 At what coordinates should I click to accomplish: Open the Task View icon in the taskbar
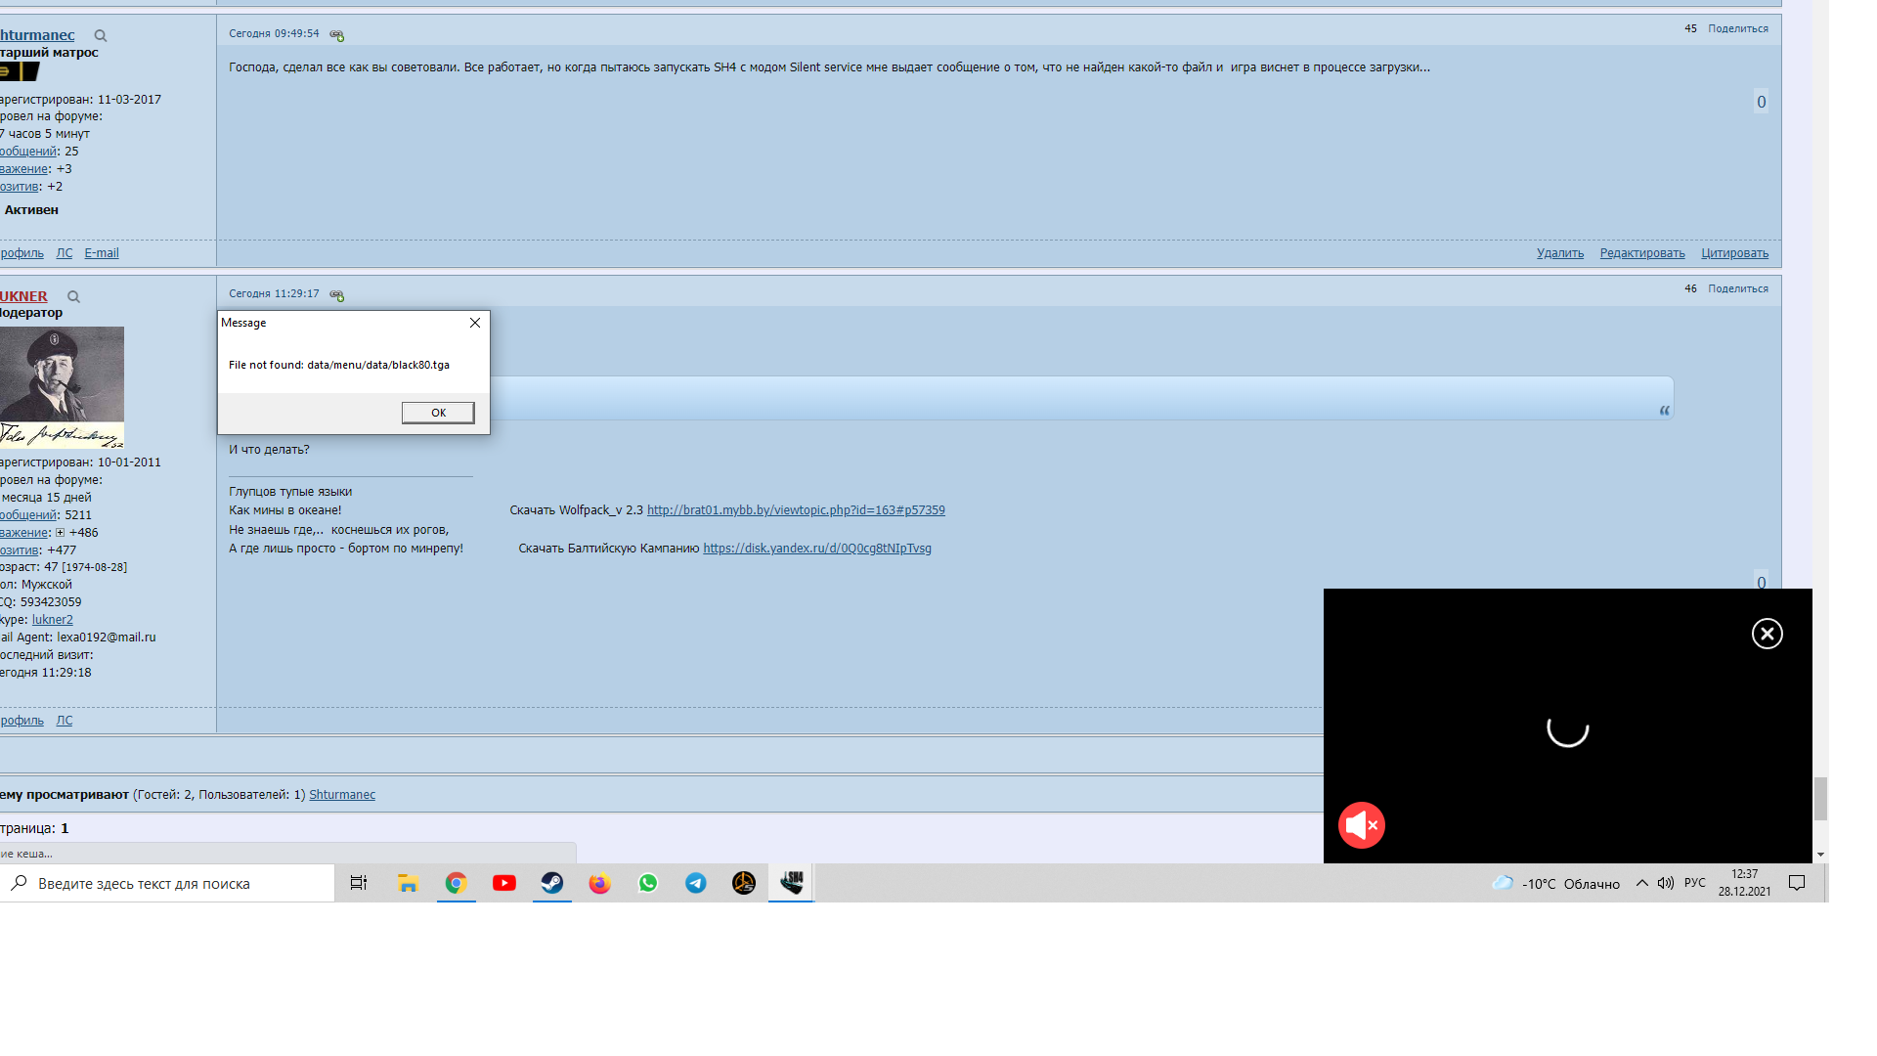point(359,883)
